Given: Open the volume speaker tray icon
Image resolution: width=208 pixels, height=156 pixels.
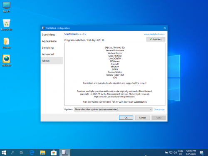Looking at the screenshot, I should [175, 153].
